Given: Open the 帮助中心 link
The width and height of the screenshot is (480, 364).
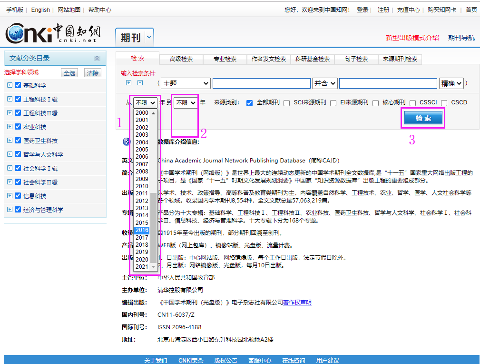Looking at the screenshot, I should click(100, 10).
